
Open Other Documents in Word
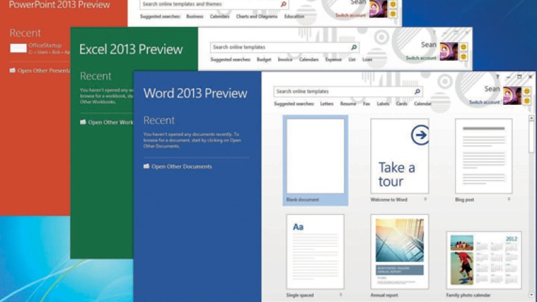pos(182,167)
